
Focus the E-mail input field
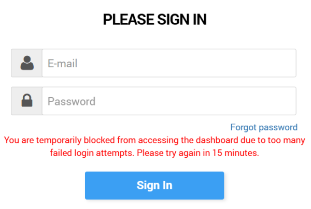[168, 63]
